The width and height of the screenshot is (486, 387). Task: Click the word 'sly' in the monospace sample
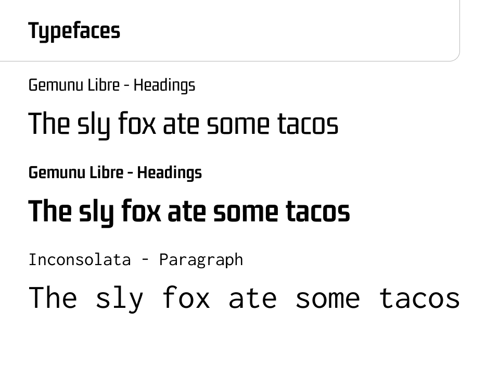[x=120, y=299]
